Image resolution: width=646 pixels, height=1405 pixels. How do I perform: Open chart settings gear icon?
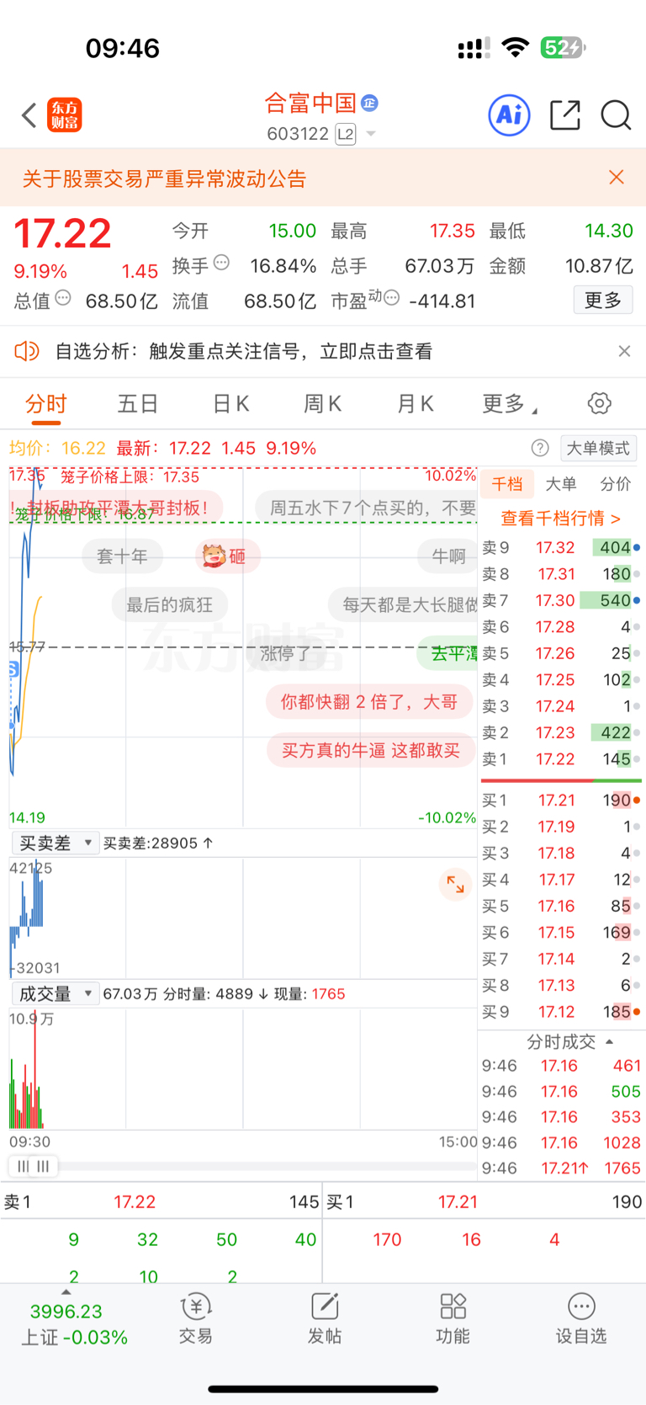(x=600, y=403)
